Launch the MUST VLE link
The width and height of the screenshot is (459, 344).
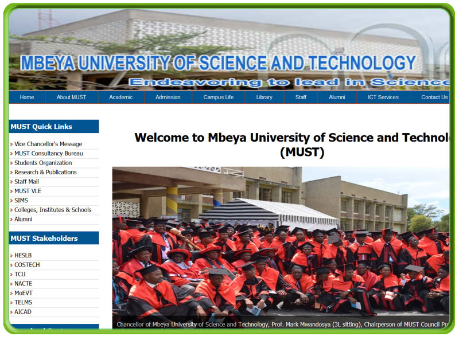pos(28,191)
